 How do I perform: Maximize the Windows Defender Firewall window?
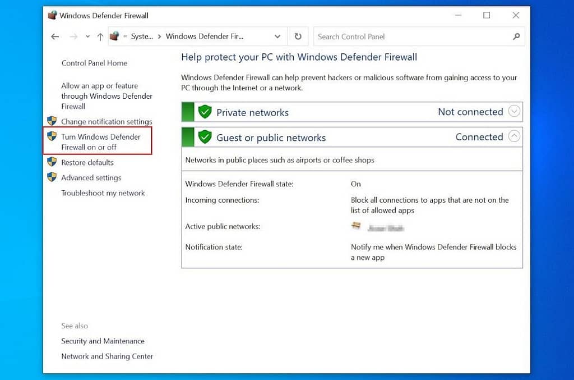(x=487, y=15)
